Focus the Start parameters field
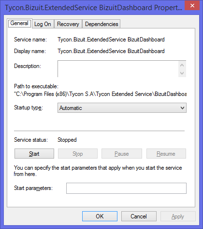The height and width of the screenshot is (229, 203). tap(126, 188)
